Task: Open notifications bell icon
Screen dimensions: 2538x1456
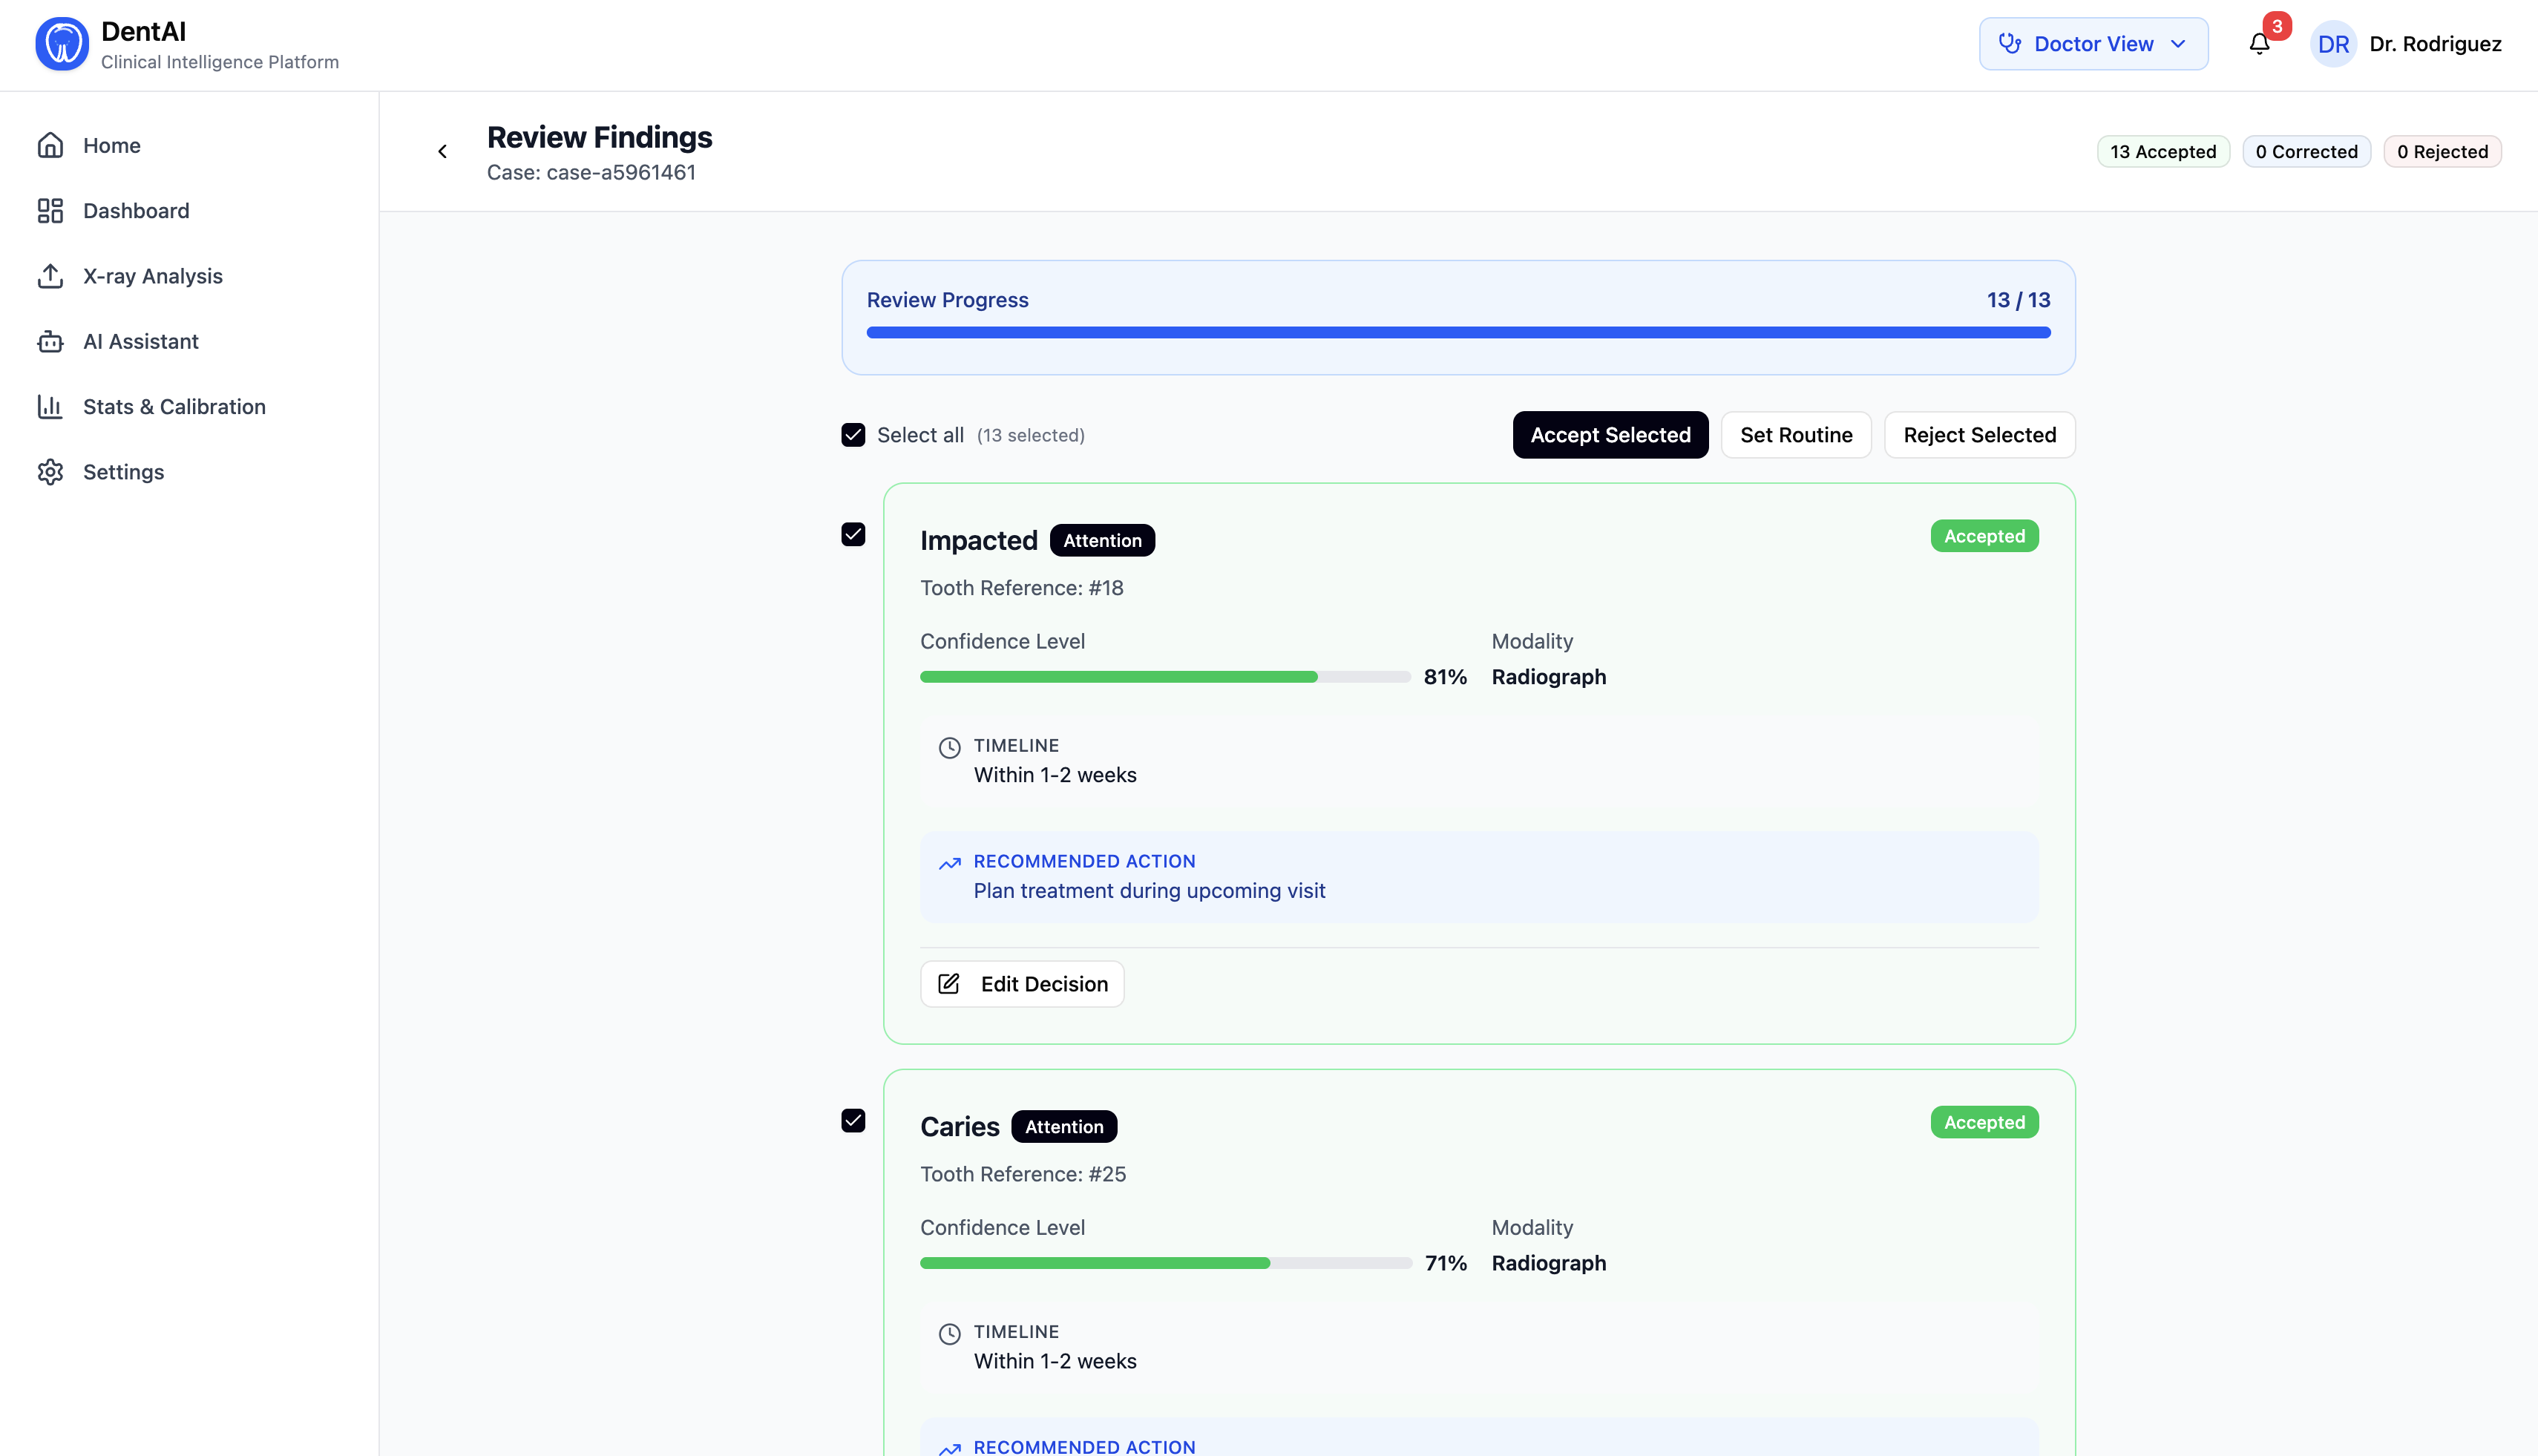Action: 2259,44
